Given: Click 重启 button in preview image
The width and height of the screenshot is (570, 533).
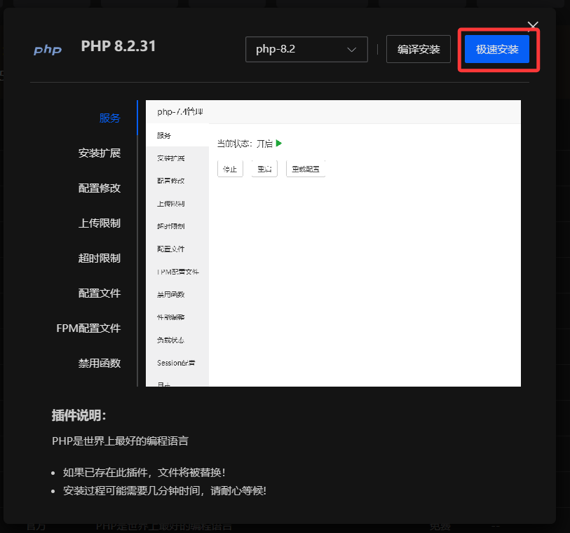Looking at the screenshot, I should [264, 169].
